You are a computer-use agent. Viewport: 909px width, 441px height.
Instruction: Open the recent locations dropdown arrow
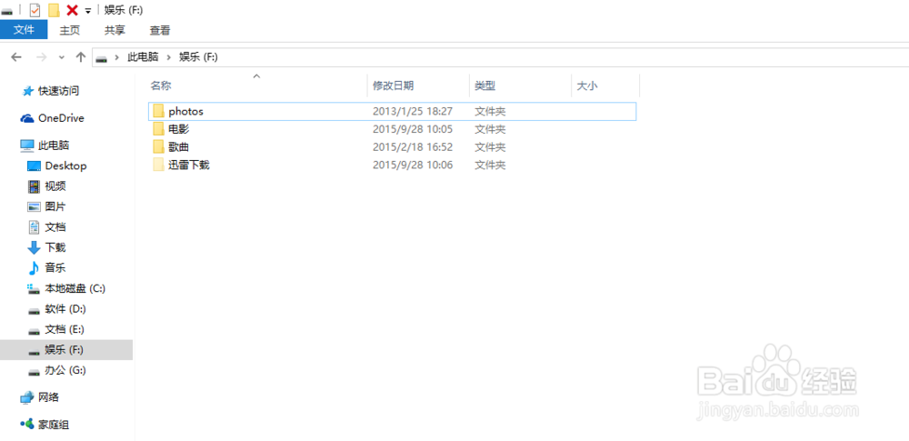pos(62,57)
